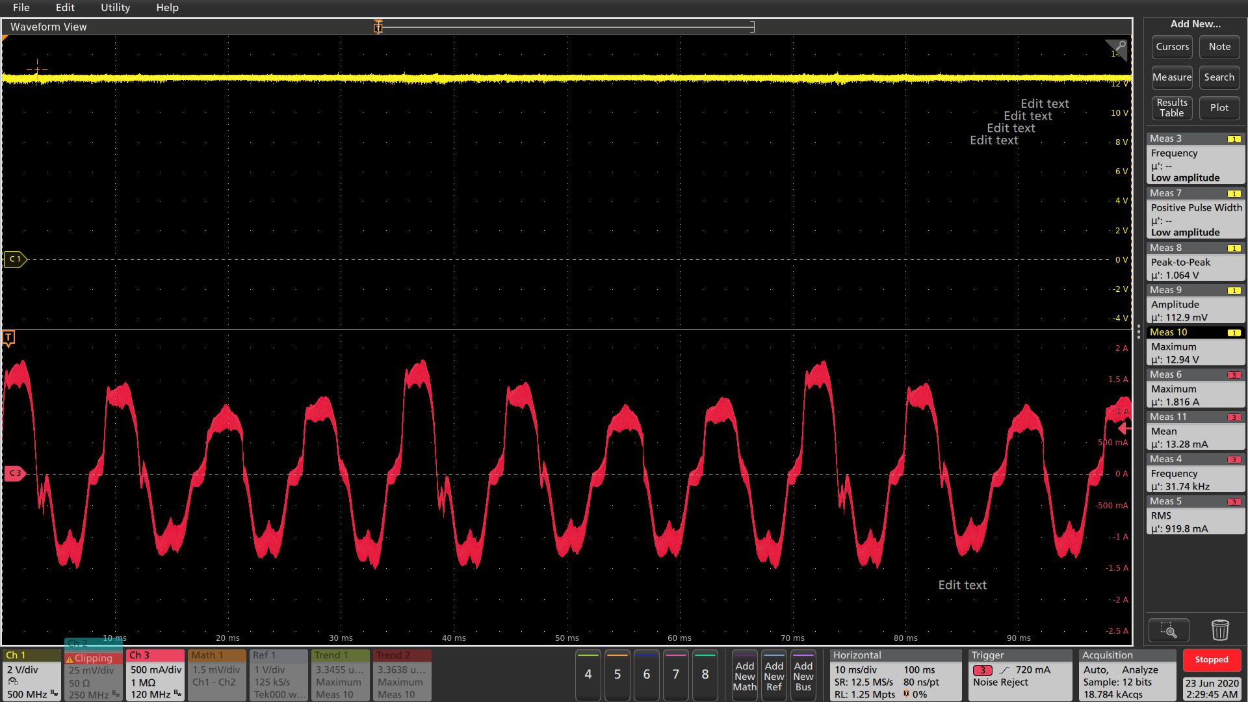This screenshot has width=1248, height=702.
Task: Select Meas 3 Frequency badge
Action: [x=1195, y=159]
